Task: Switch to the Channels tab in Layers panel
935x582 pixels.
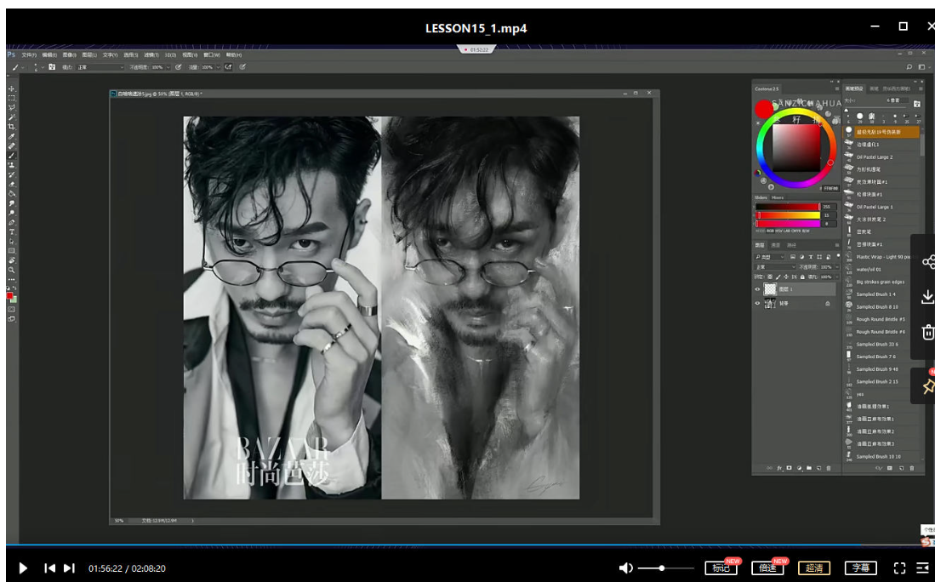Action: coord(776,245)
